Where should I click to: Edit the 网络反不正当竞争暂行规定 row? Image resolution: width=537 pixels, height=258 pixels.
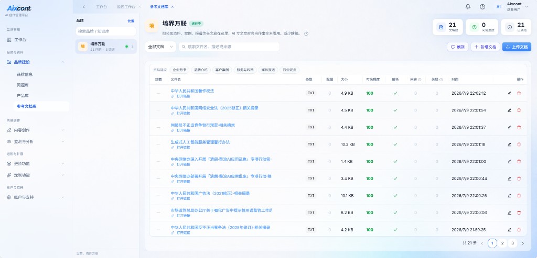(x=509, y=127)
